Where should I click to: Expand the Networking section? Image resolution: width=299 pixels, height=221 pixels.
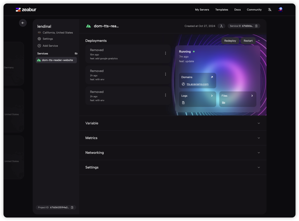click(173, 153)
